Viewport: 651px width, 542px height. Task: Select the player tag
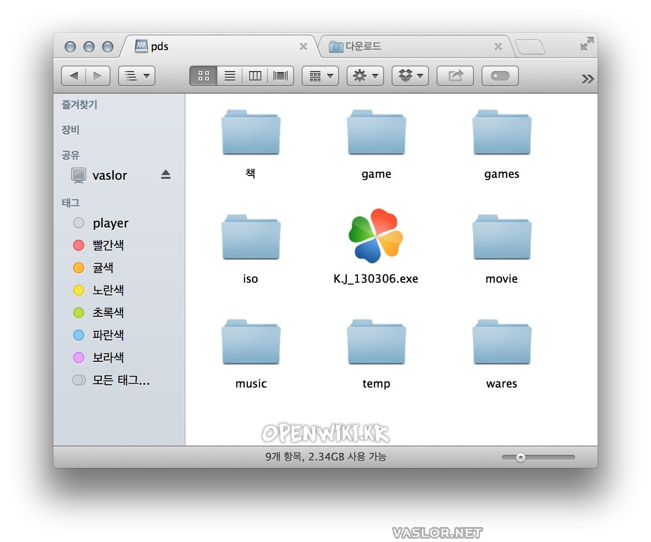click(x=119, y=223)
